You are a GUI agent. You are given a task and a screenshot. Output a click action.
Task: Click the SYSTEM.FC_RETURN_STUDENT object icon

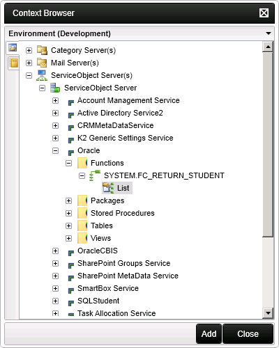[95, 175]
